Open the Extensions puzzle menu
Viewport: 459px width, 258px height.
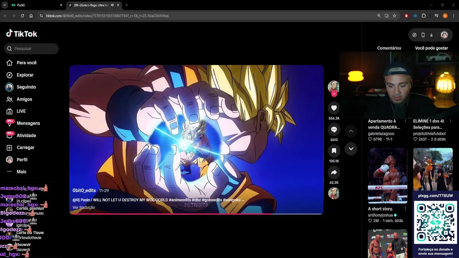click(x=424, y=16)
